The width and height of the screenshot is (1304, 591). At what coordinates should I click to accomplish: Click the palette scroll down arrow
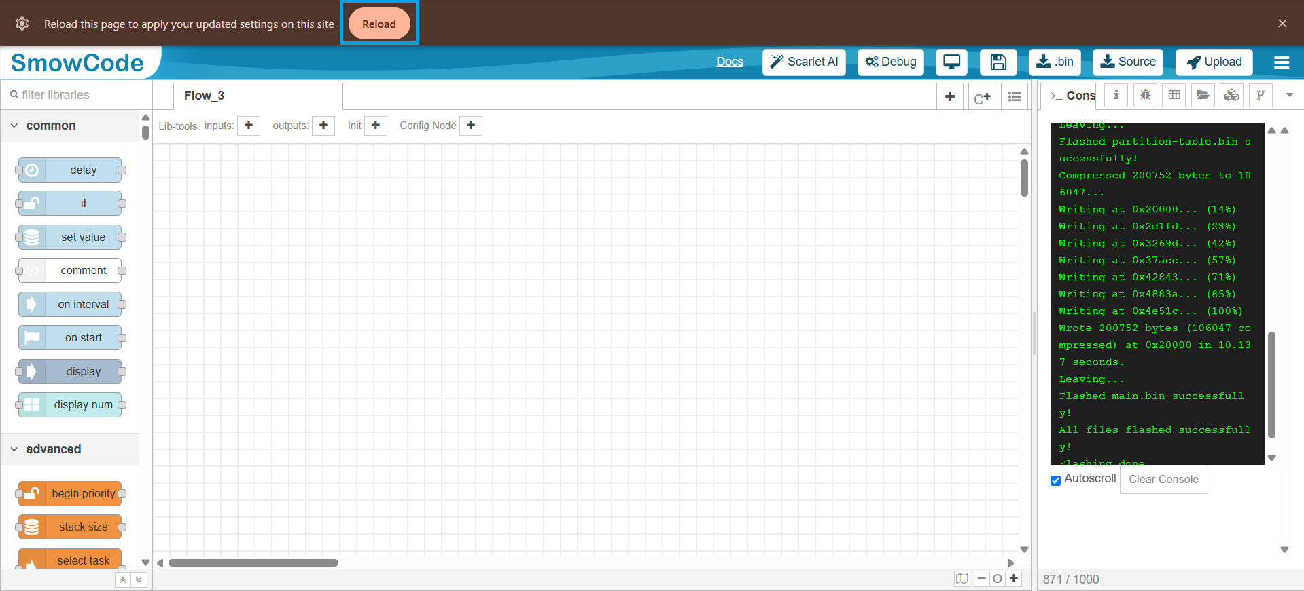coord(145,563)
